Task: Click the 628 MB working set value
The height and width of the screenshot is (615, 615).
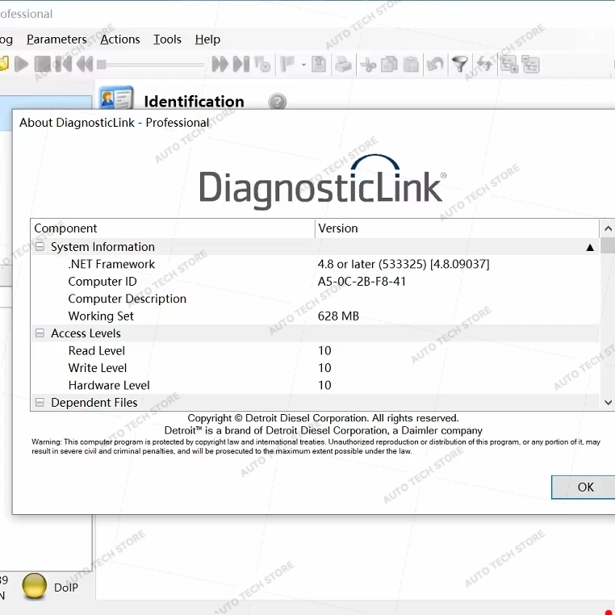Action: [x=338, y=316]
